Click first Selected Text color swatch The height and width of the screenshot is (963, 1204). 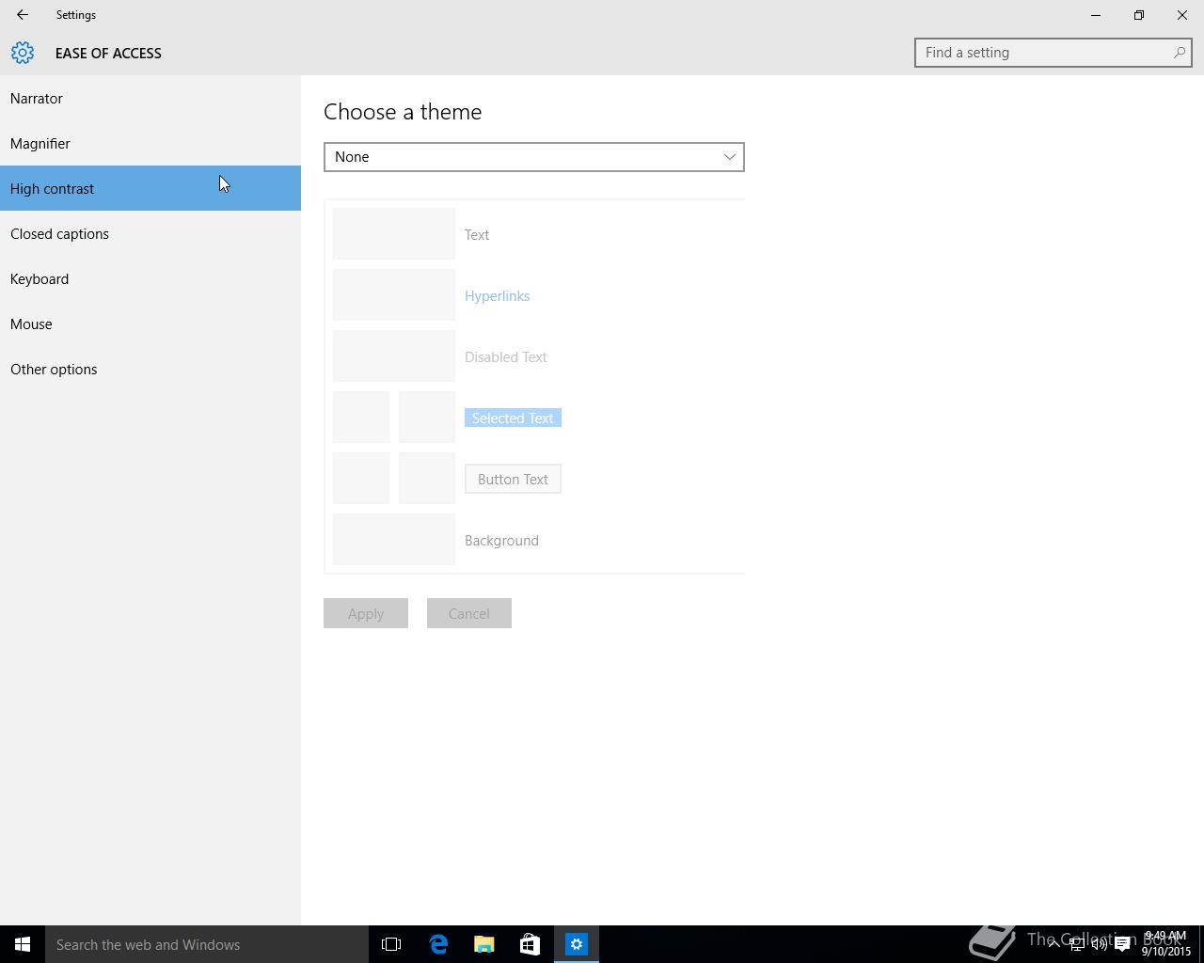tap(361, 418)
